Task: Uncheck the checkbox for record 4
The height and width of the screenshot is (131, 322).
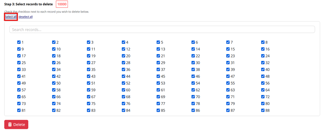Action: click(124, 42)
